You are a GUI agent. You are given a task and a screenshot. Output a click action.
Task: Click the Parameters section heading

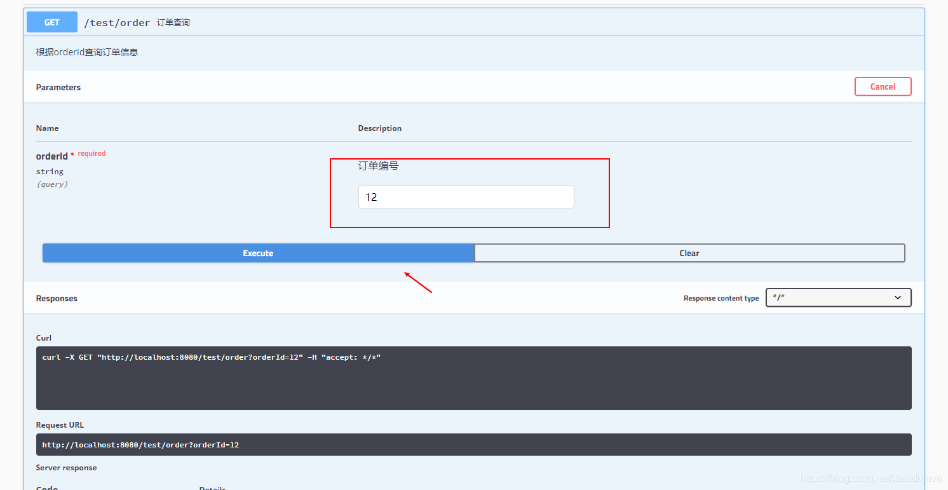tap(58, 87)
